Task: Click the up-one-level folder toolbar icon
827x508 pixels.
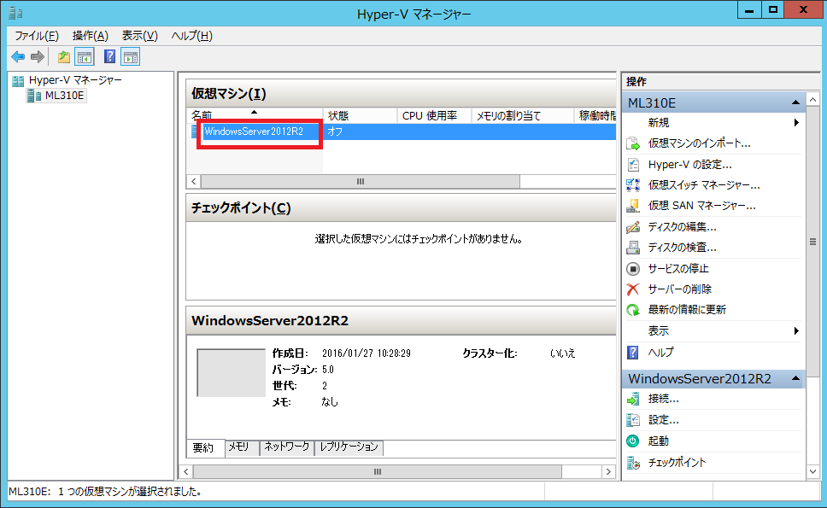Action: 63,57
